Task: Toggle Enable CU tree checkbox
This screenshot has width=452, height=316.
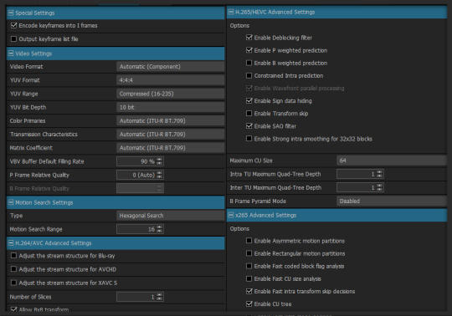Action: [249, 304]
